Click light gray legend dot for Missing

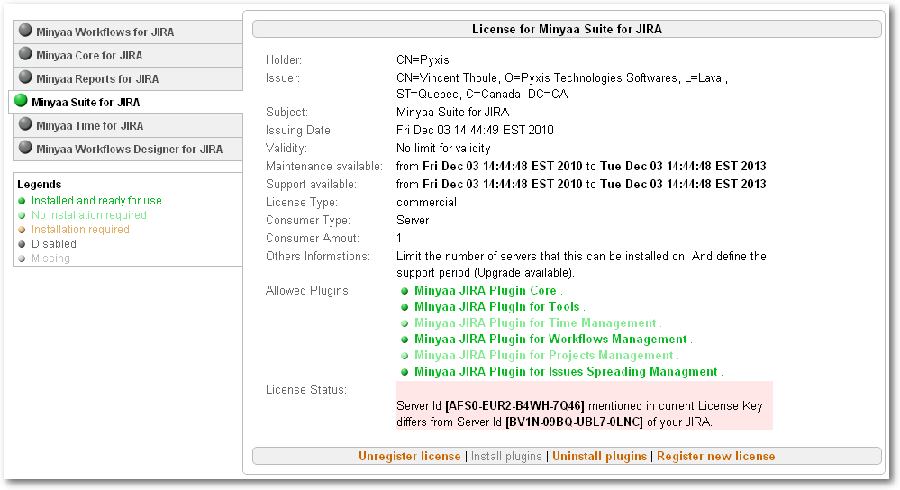coord(22,259)
